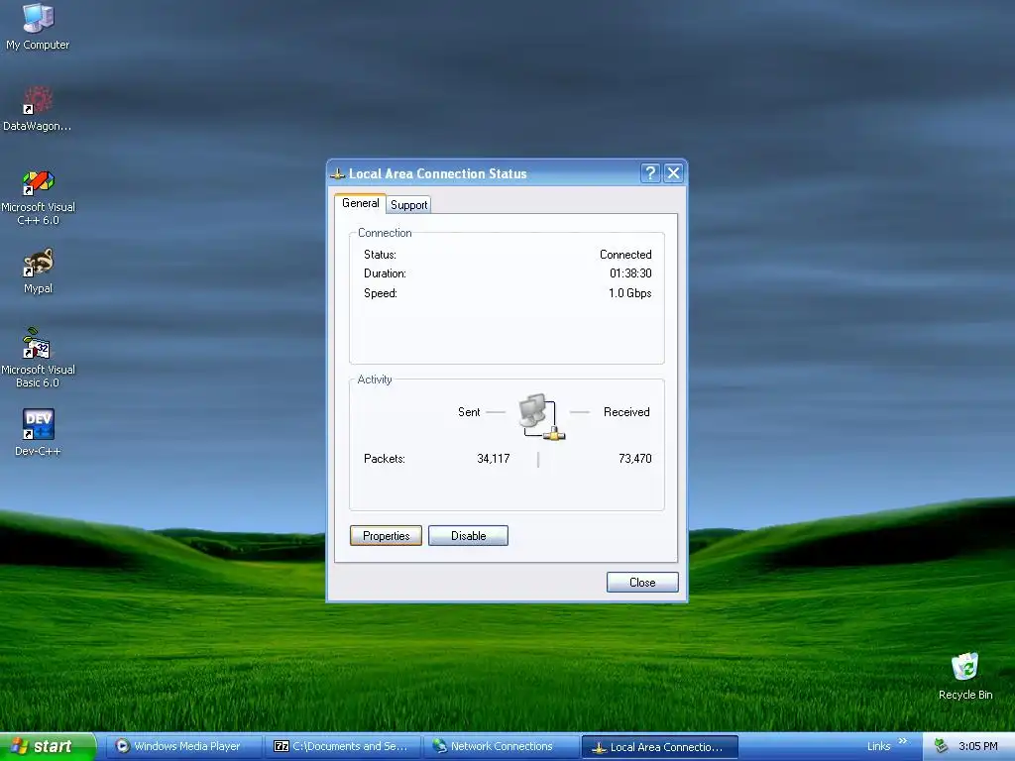
Task: Open connection Properties
Action: pyautogui.click(x=386, y=536)
